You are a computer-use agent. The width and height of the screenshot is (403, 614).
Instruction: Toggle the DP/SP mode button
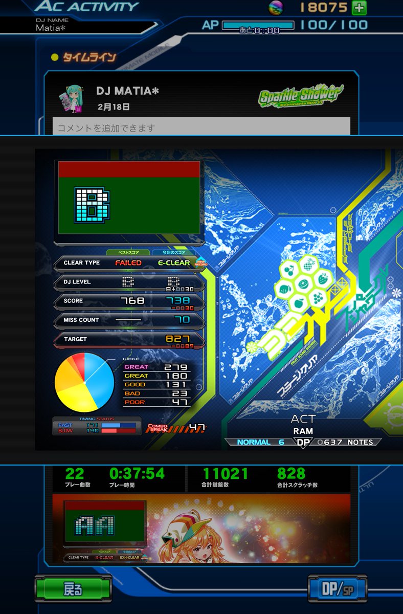(x=337, y=589)
